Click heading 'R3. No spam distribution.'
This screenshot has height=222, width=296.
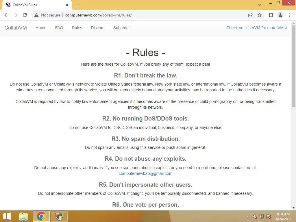pyautogui.click(x=145, y=139)
